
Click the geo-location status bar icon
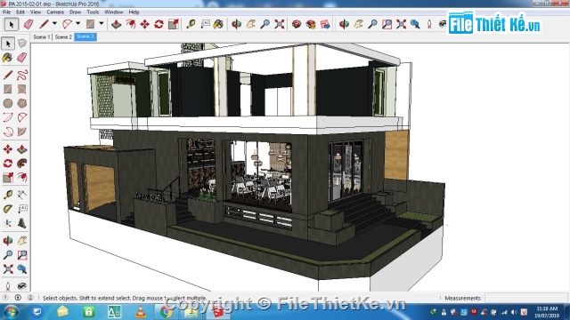click(5, 298)
